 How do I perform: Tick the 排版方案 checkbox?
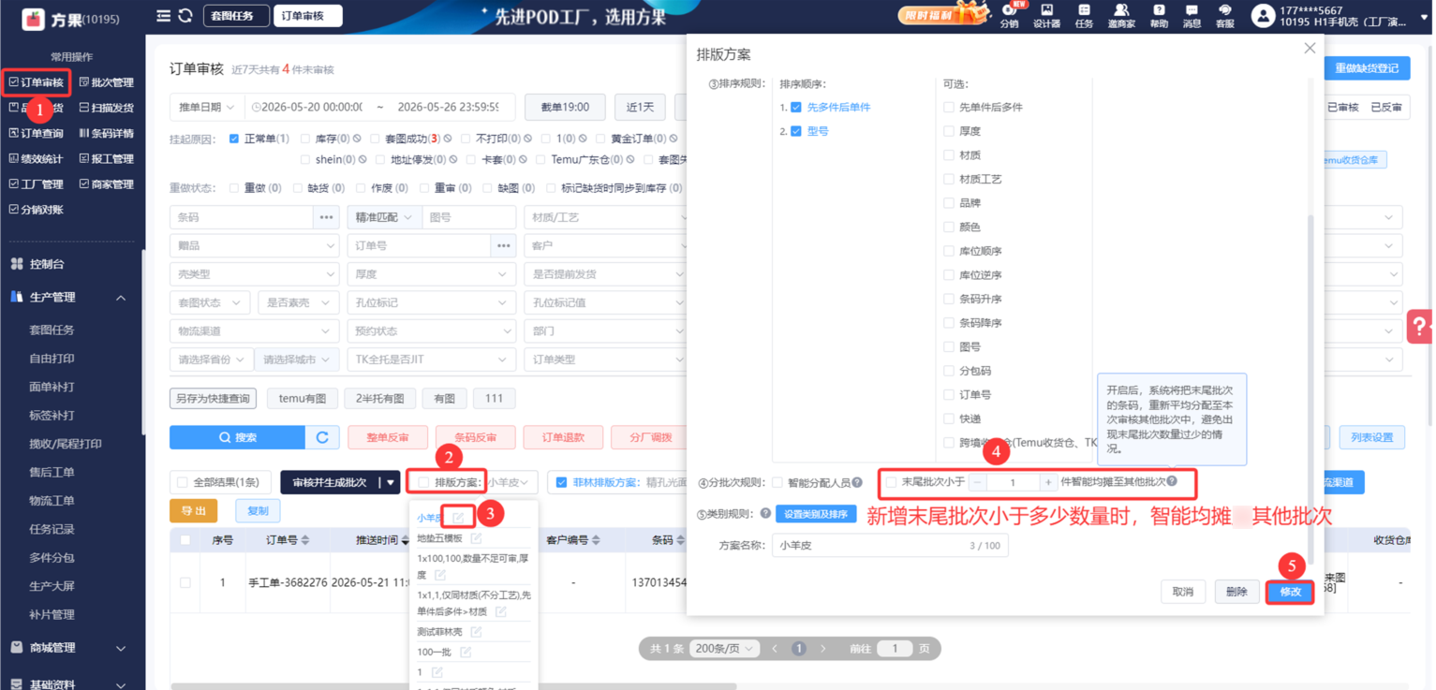pyautogui.click(x=423, y=482)
